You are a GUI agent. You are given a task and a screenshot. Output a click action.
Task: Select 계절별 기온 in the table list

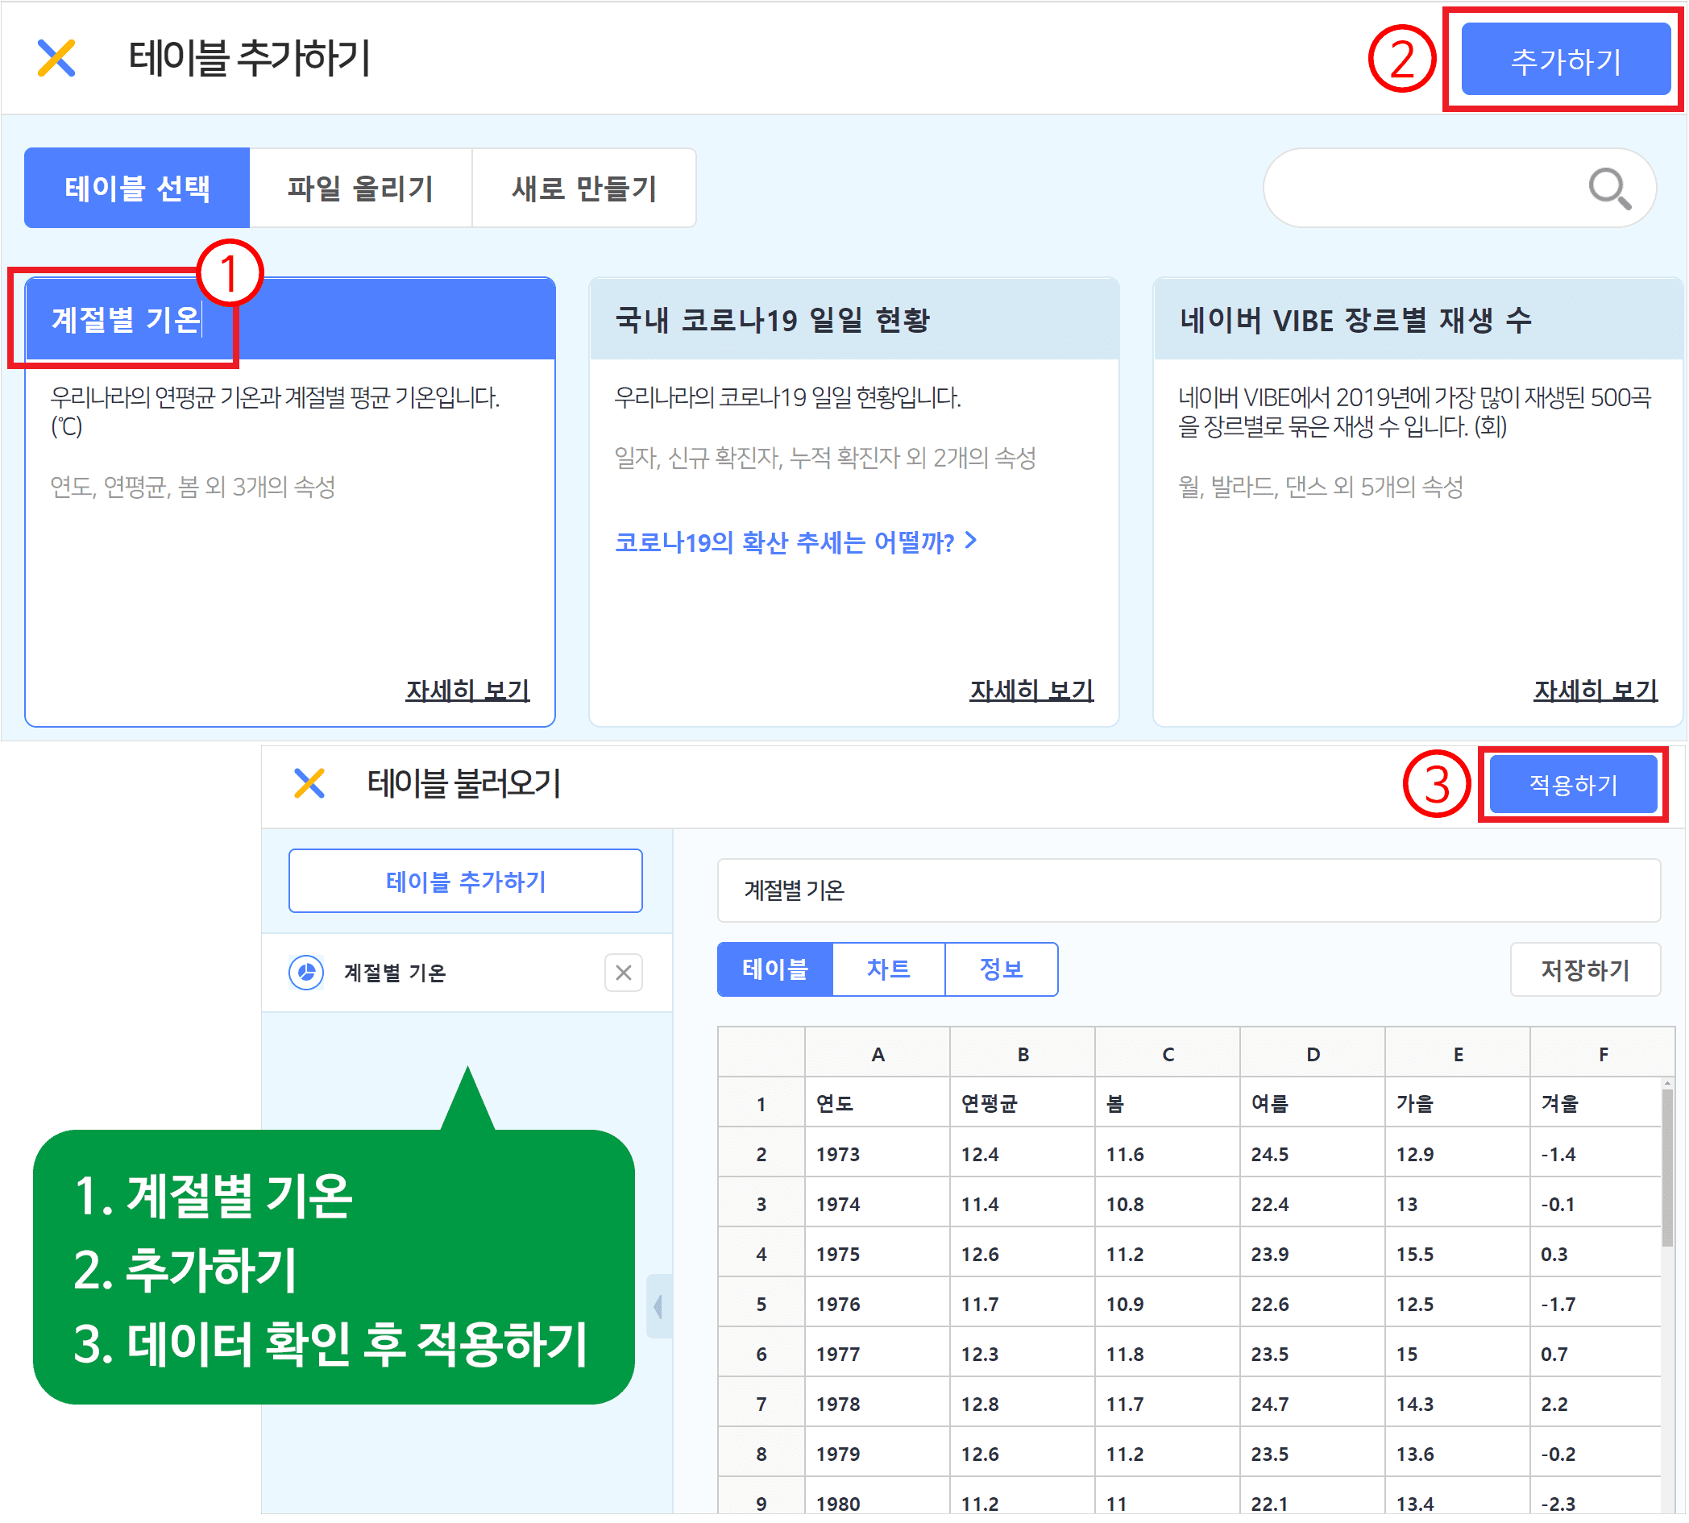pos(467,973)
